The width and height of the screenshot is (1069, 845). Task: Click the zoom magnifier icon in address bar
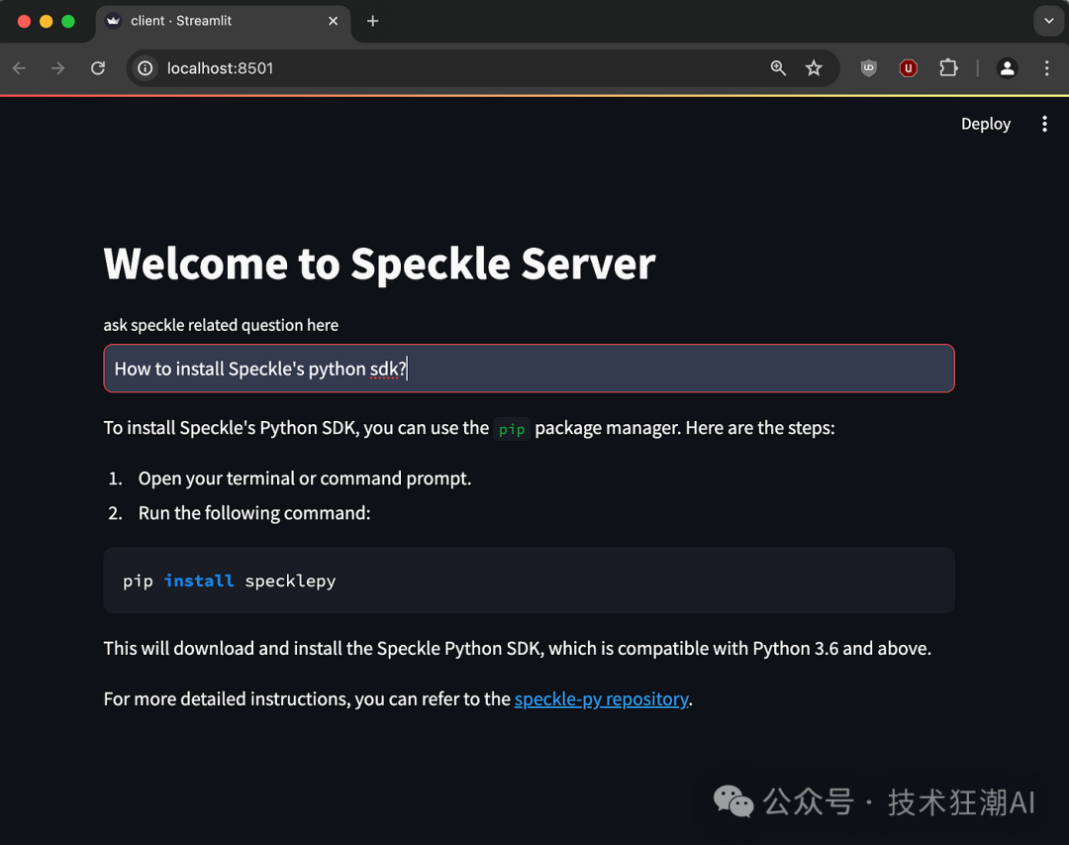pos(778,67)
